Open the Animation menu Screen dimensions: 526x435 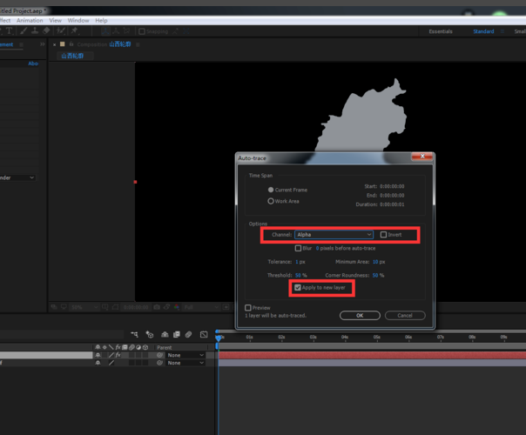[30, 20]
